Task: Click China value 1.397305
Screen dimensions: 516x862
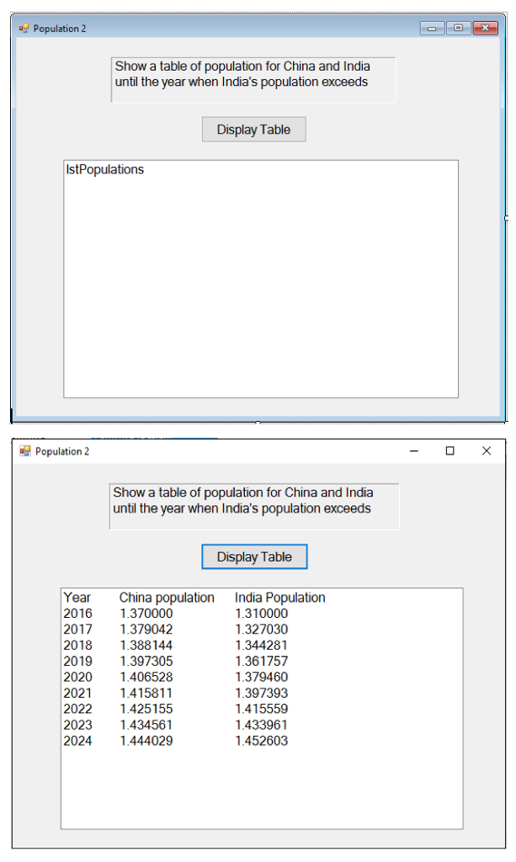Action: (x=146, y=662)
